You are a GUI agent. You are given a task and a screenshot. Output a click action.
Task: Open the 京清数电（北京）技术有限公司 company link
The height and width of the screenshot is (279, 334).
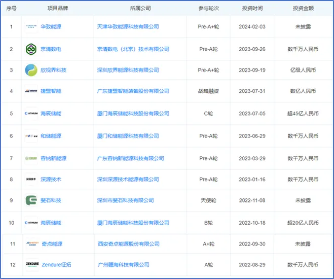[x=133, y=49]
